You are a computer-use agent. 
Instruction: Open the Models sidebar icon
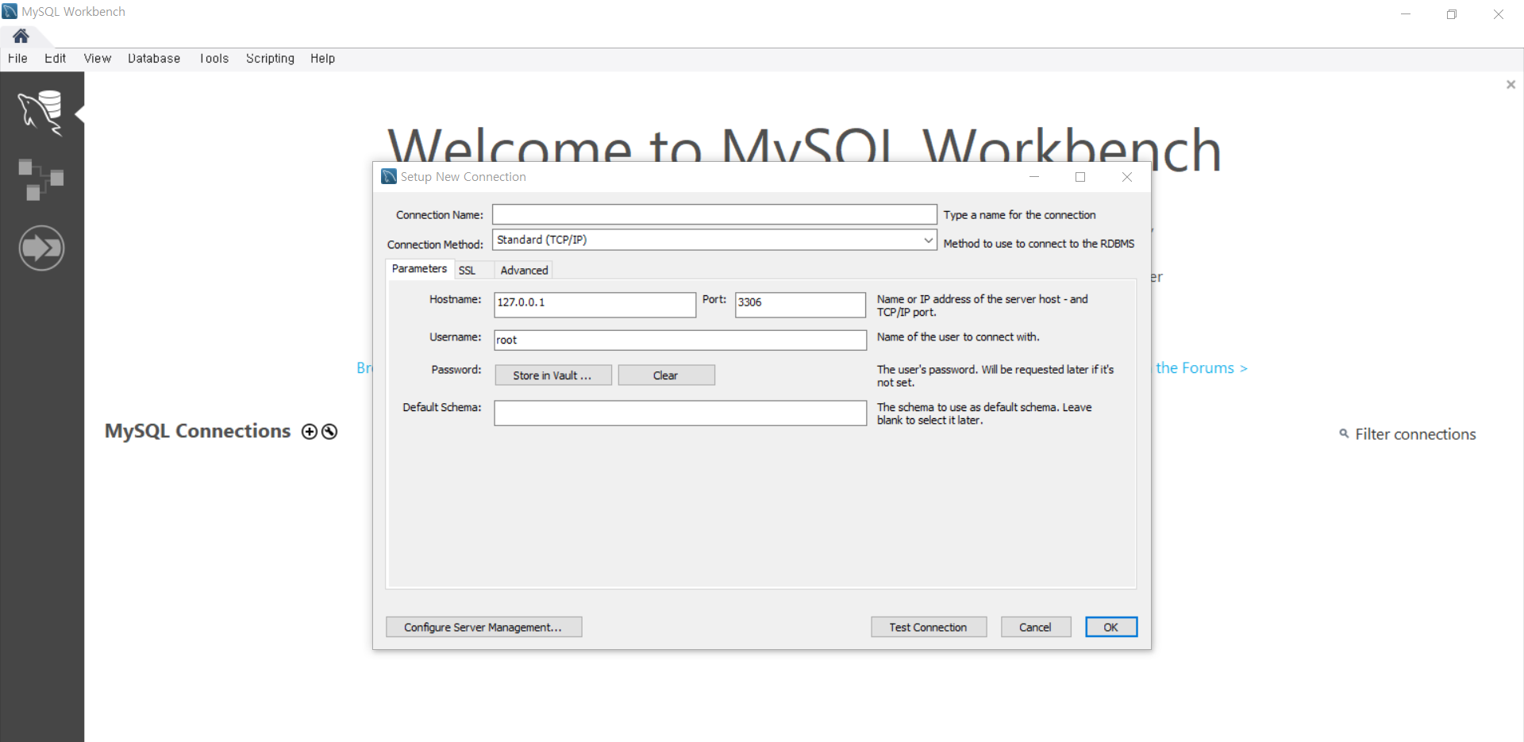[x=41, y=179]
